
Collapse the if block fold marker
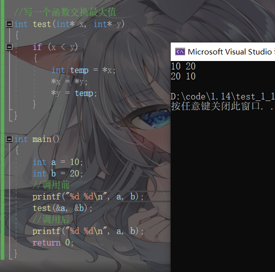(x=9, y=47)
